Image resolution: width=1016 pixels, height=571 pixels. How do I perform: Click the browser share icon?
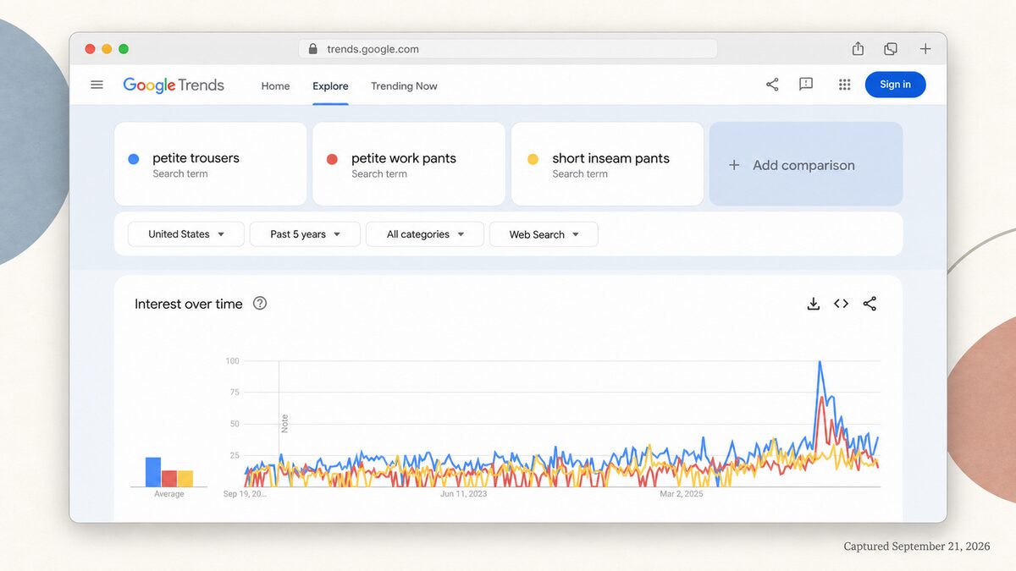pos(858,49)
